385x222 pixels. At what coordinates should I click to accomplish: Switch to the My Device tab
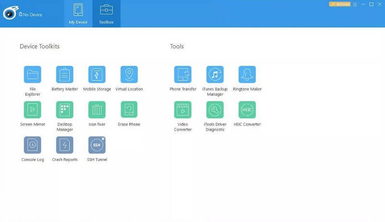78,14
